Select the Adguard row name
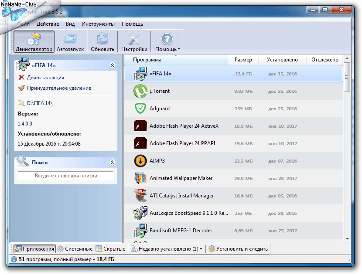The image size is (362, 275). [160, 109]
